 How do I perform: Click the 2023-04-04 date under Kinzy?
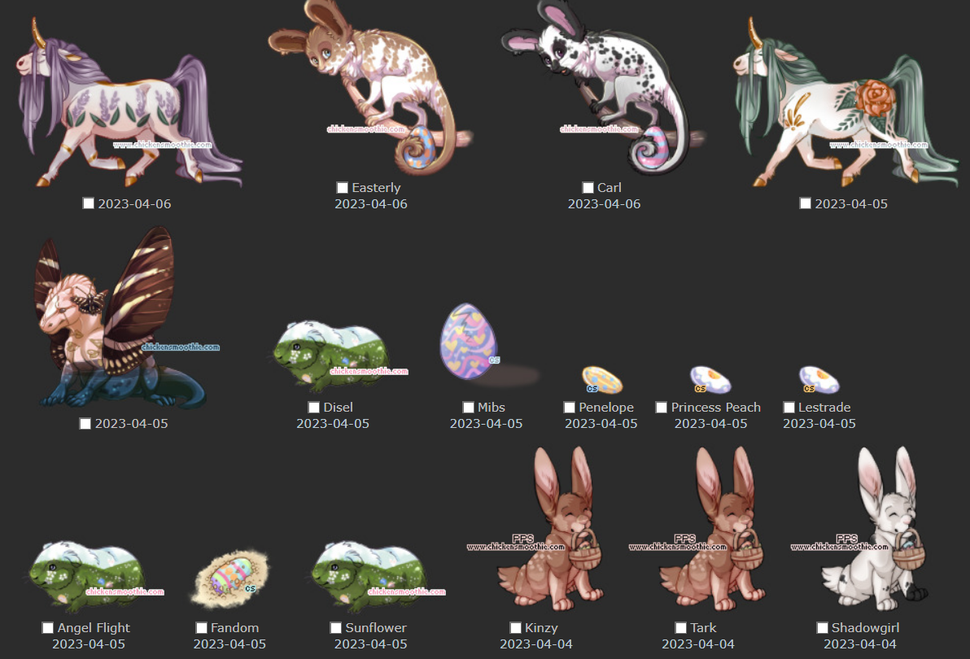point(536,644)
